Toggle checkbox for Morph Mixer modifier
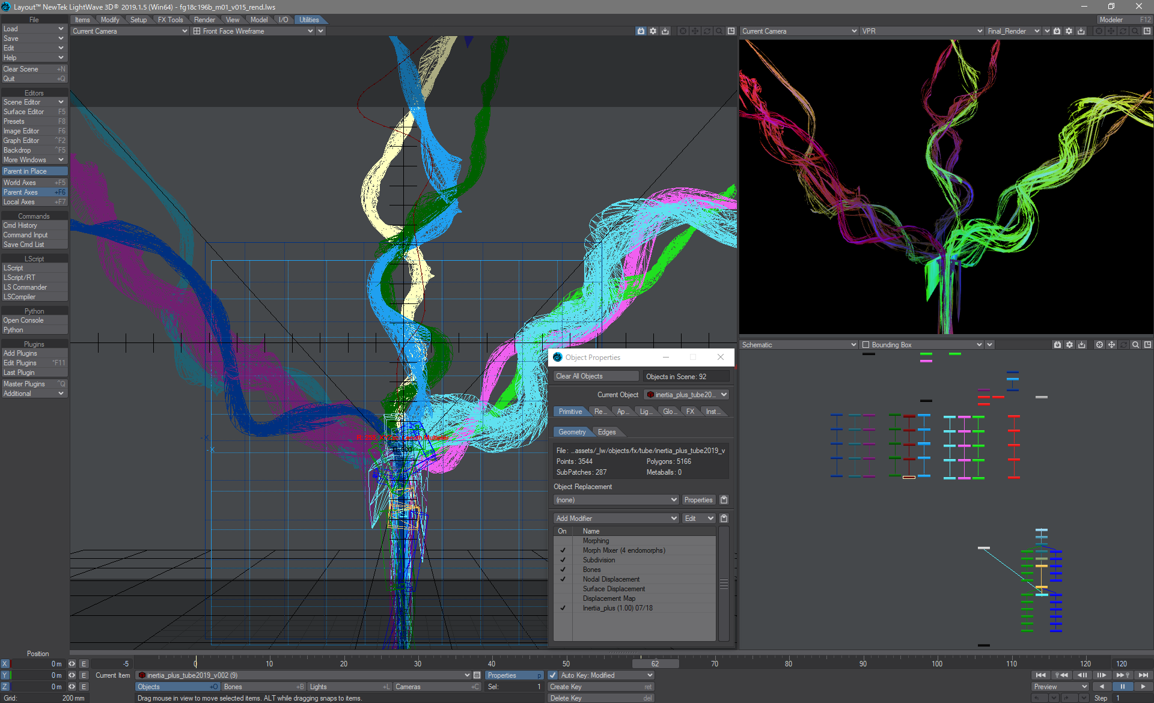 coord(561,550)
